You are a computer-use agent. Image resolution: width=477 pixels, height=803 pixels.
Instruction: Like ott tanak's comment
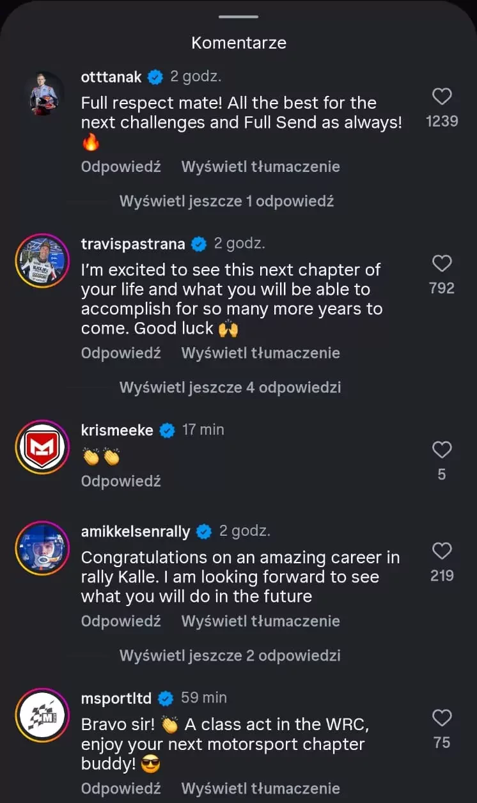tap(442, 97)
